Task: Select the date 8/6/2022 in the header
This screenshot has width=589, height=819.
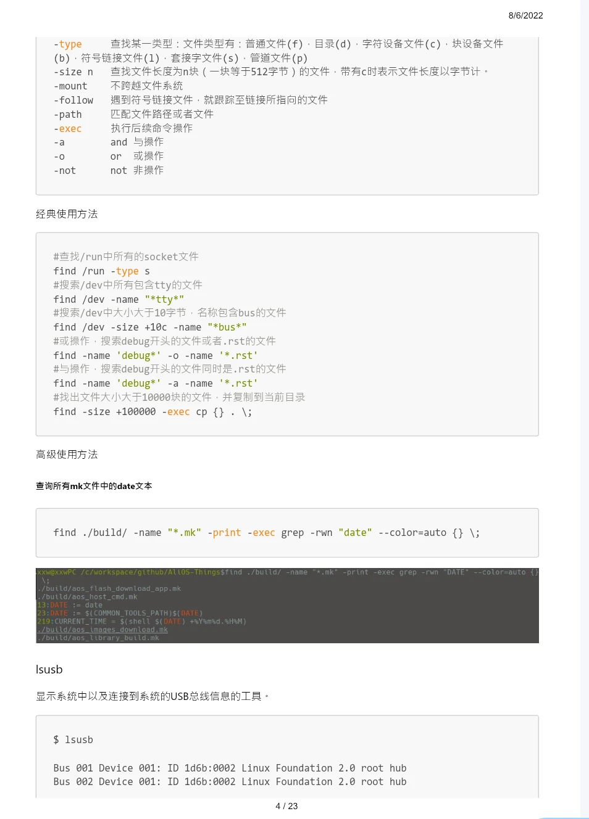Action: point(525,15)
